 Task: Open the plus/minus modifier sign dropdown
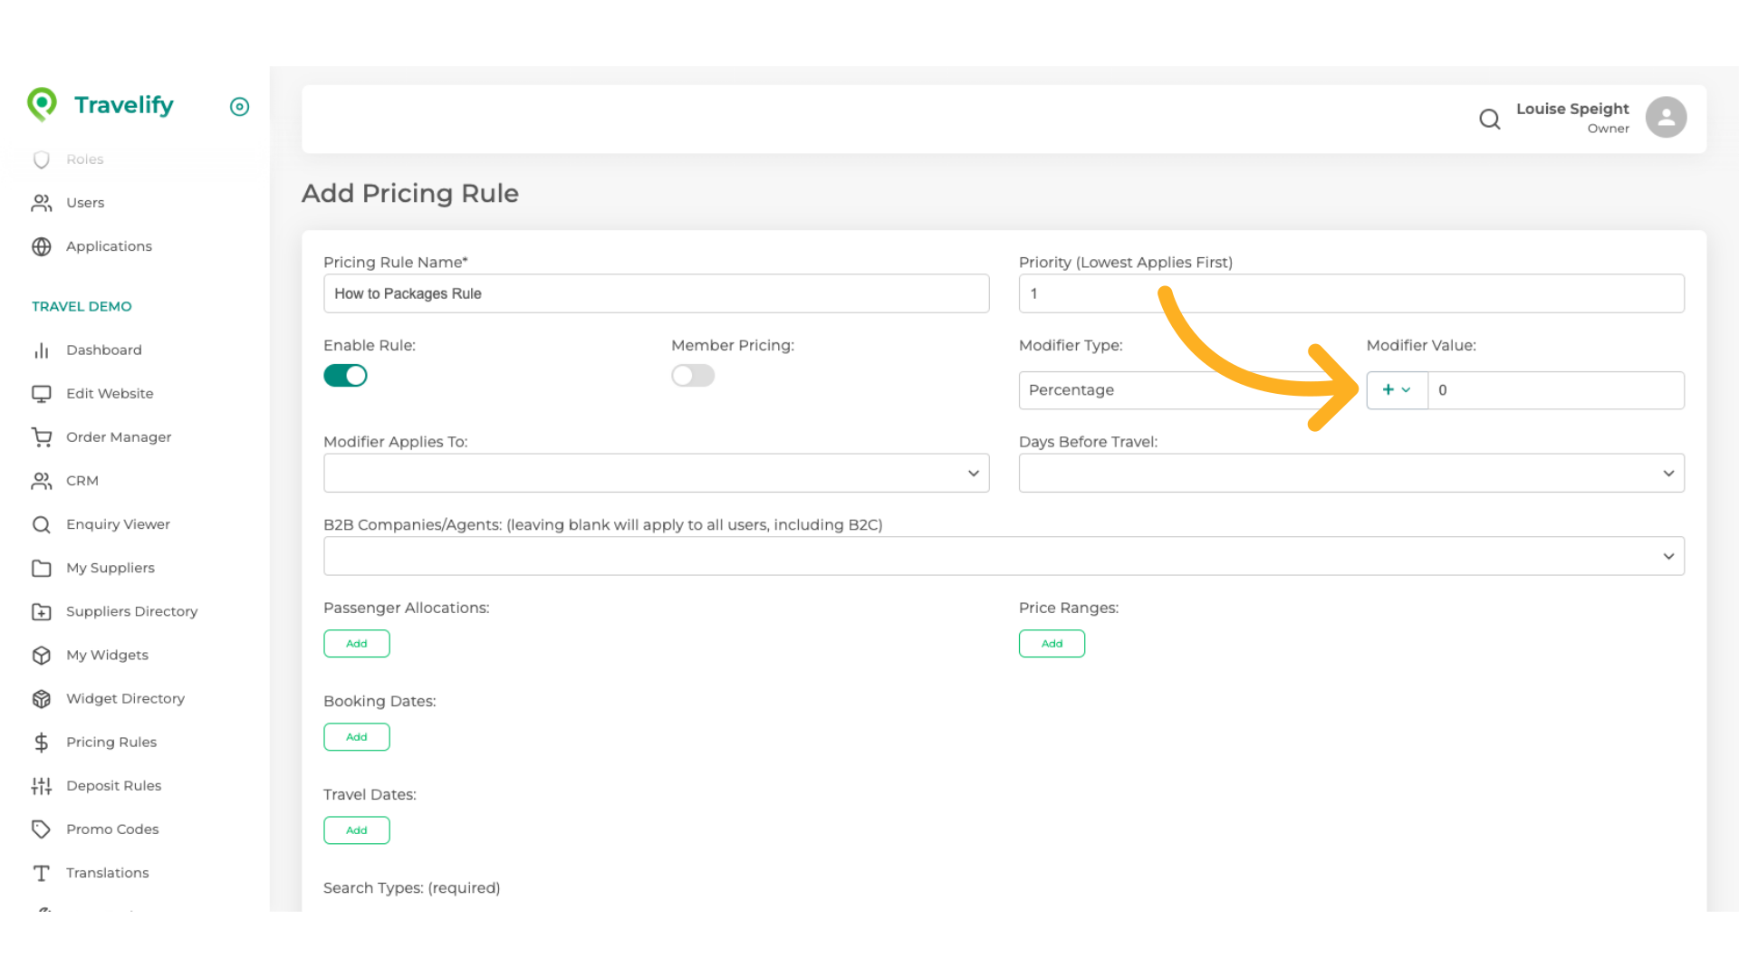point(1397,390)
